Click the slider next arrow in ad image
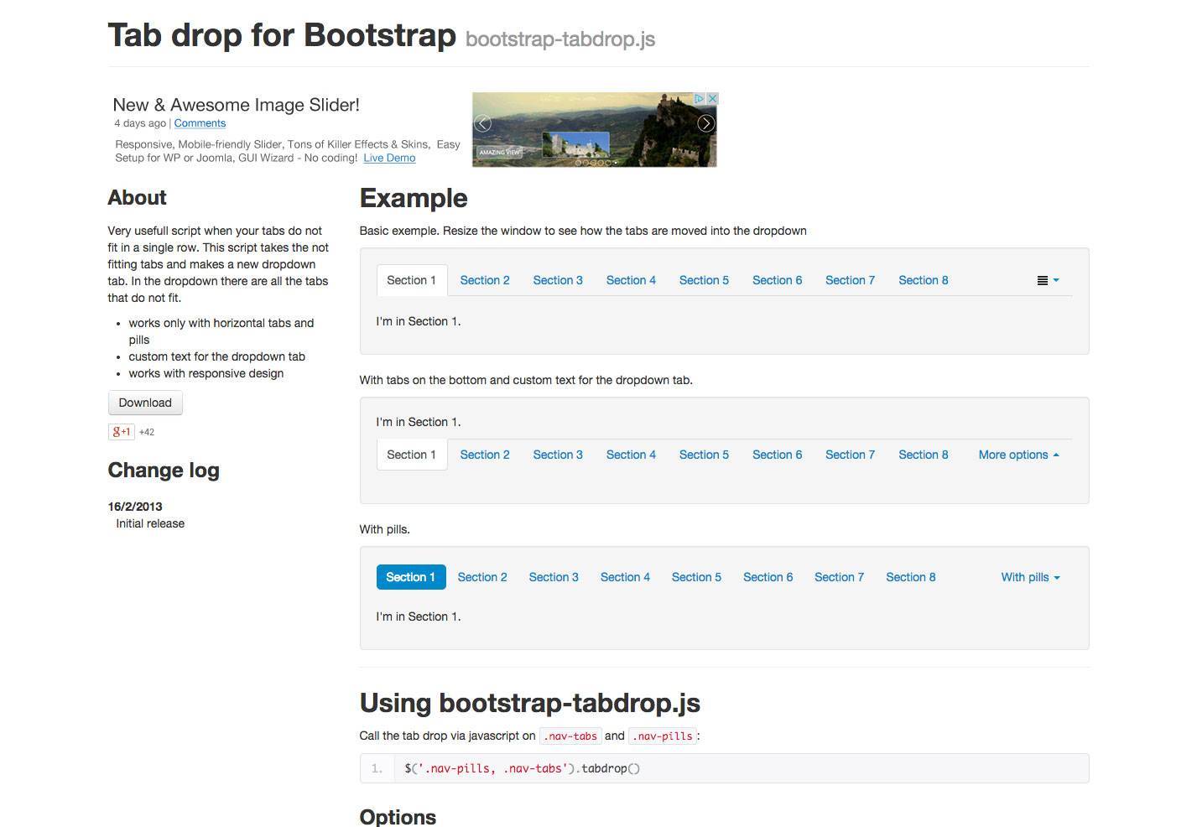This screenshot has width=1197, height=827. 706,123
